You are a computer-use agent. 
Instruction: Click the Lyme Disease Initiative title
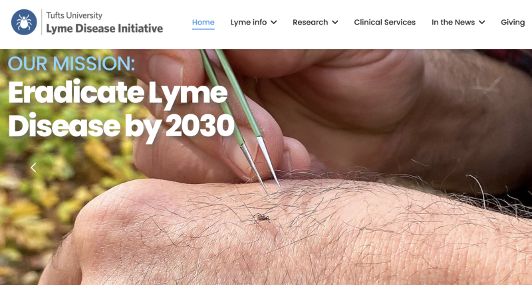104,29
